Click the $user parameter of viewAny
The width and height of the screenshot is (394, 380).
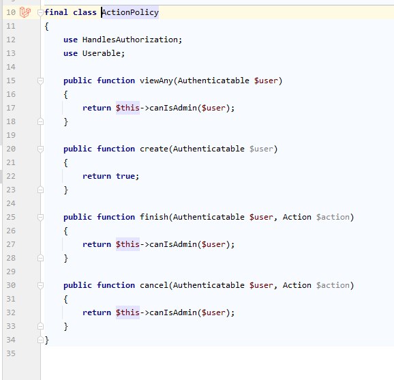click(266, 81)
